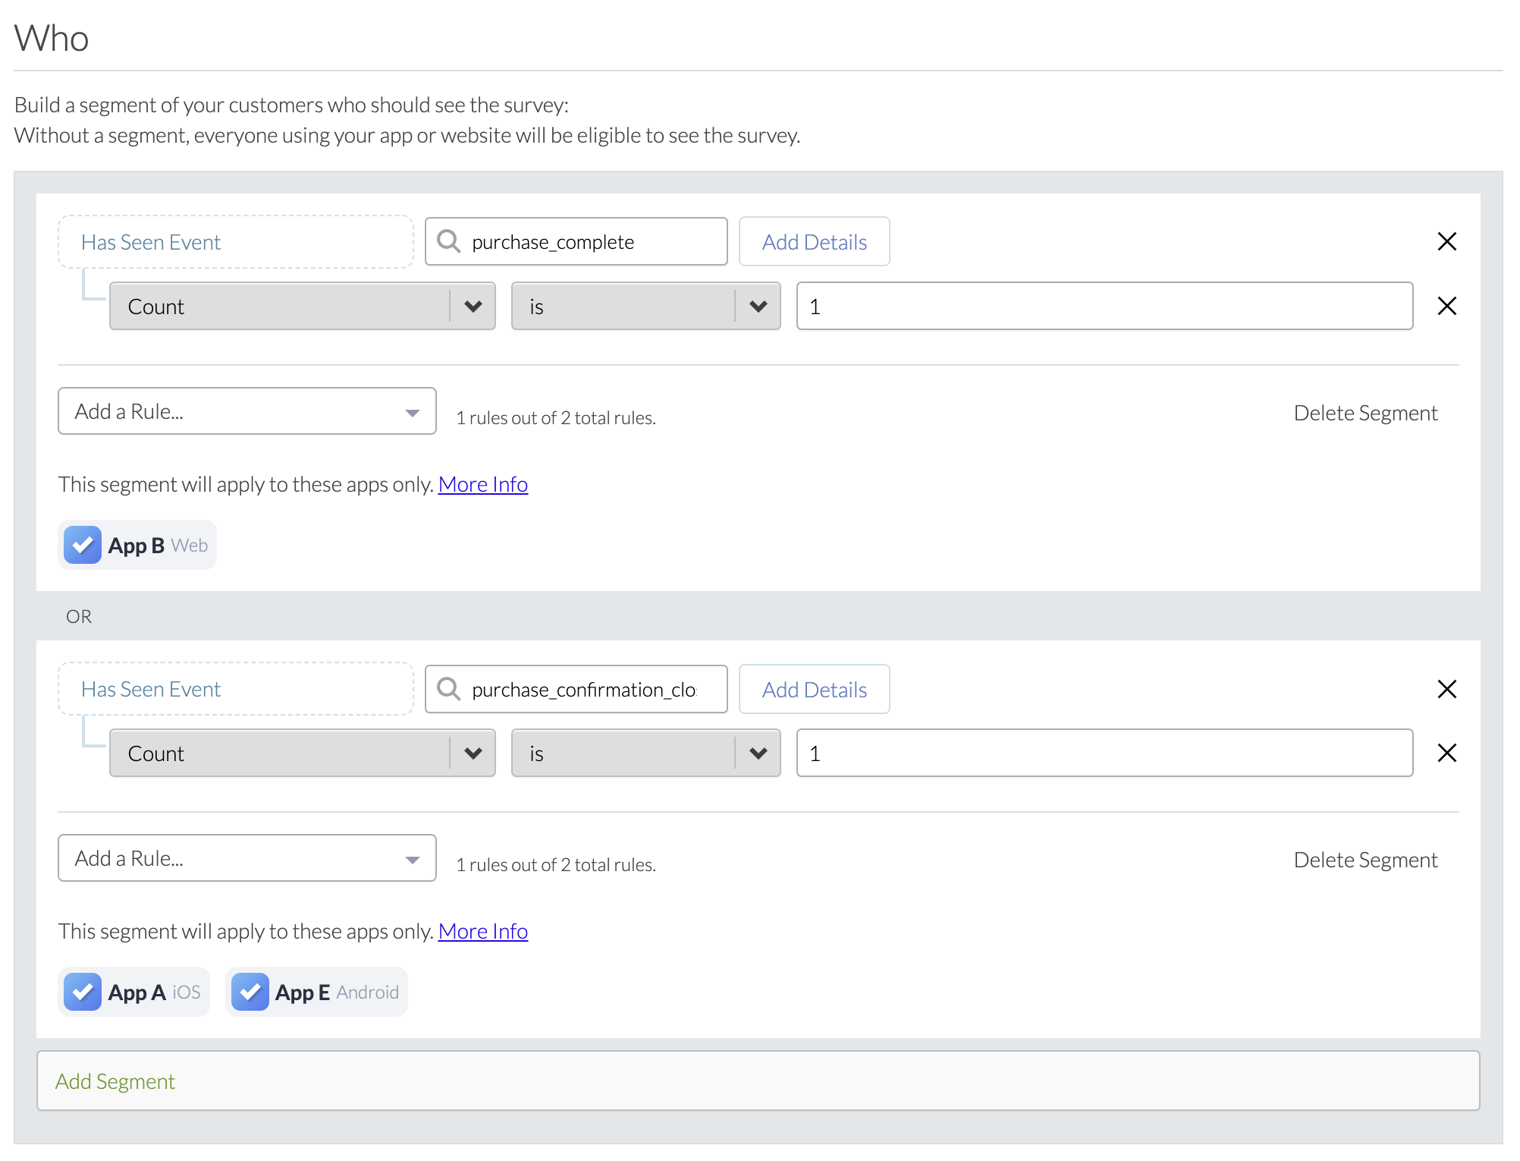
Task: Remove the Count condition in first segment
Action: [1446, 306]
